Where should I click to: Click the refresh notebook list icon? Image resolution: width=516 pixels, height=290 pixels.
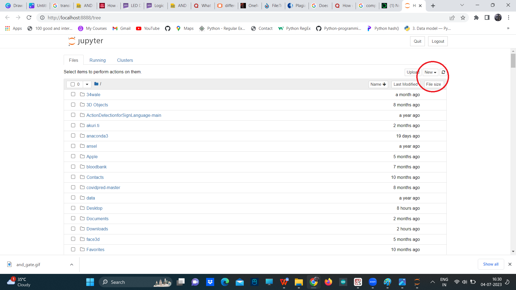443,72
